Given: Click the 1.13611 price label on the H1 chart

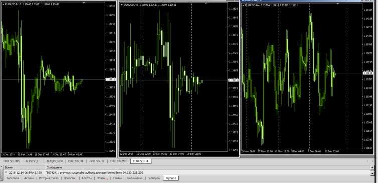Looking at the screenshot, I should click(233, 80).
